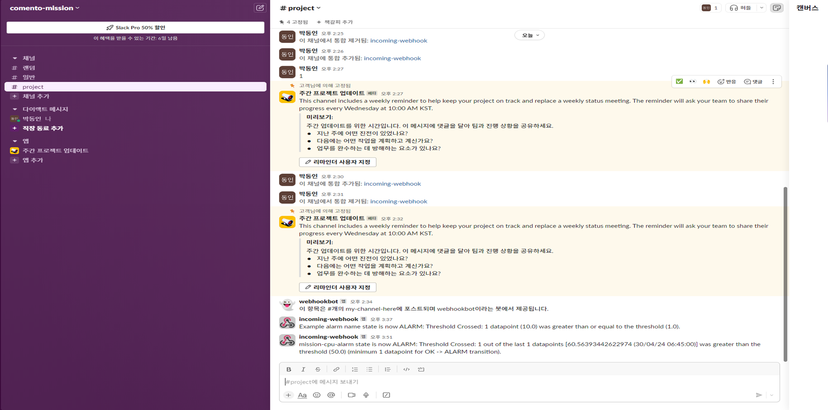
Task: Click webhookbot sender name
Action: (318, 301)
